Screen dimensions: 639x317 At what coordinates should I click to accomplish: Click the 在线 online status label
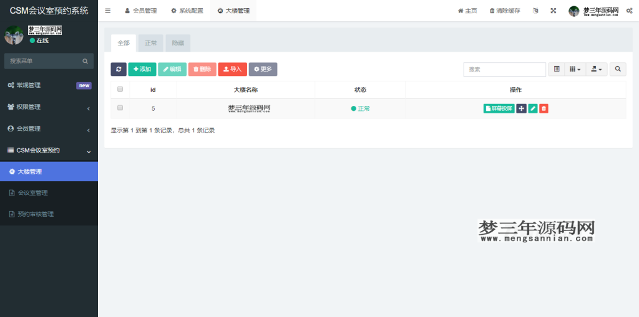pyautogui.click(x=39, y=40)
